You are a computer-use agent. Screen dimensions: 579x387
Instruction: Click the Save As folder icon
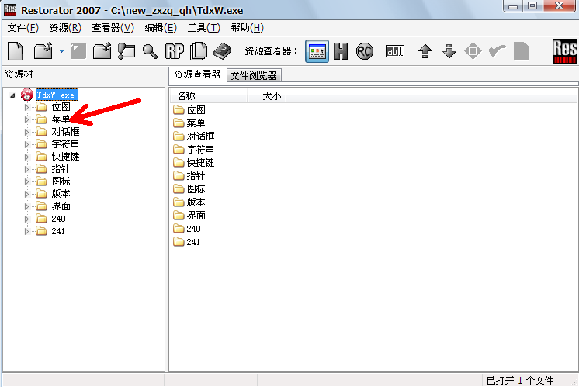pos(102,51)
